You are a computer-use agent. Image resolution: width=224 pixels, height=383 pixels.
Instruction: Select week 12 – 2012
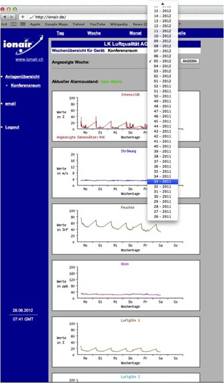[163, 26]
